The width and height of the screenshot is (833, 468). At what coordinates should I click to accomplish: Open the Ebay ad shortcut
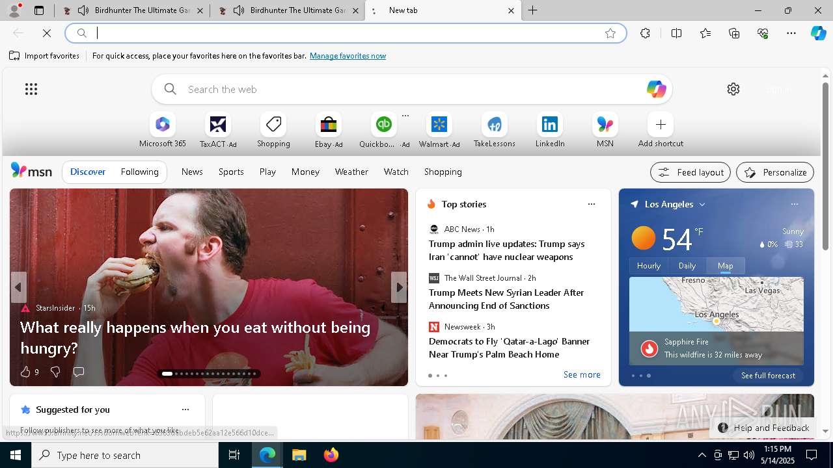[329, 130]
